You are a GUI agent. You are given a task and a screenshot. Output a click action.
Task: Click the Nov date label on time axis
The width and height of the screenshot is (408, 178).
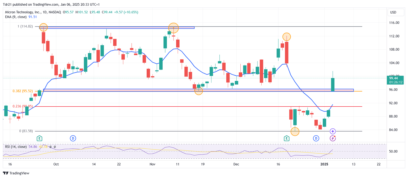click(x=152, y=164)
